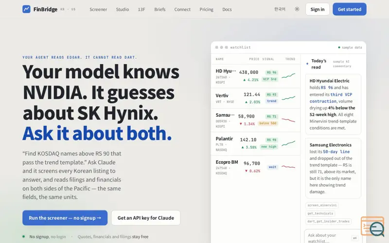Click the wait badge for Ecopro BM
389x243 pixels.
272,167
